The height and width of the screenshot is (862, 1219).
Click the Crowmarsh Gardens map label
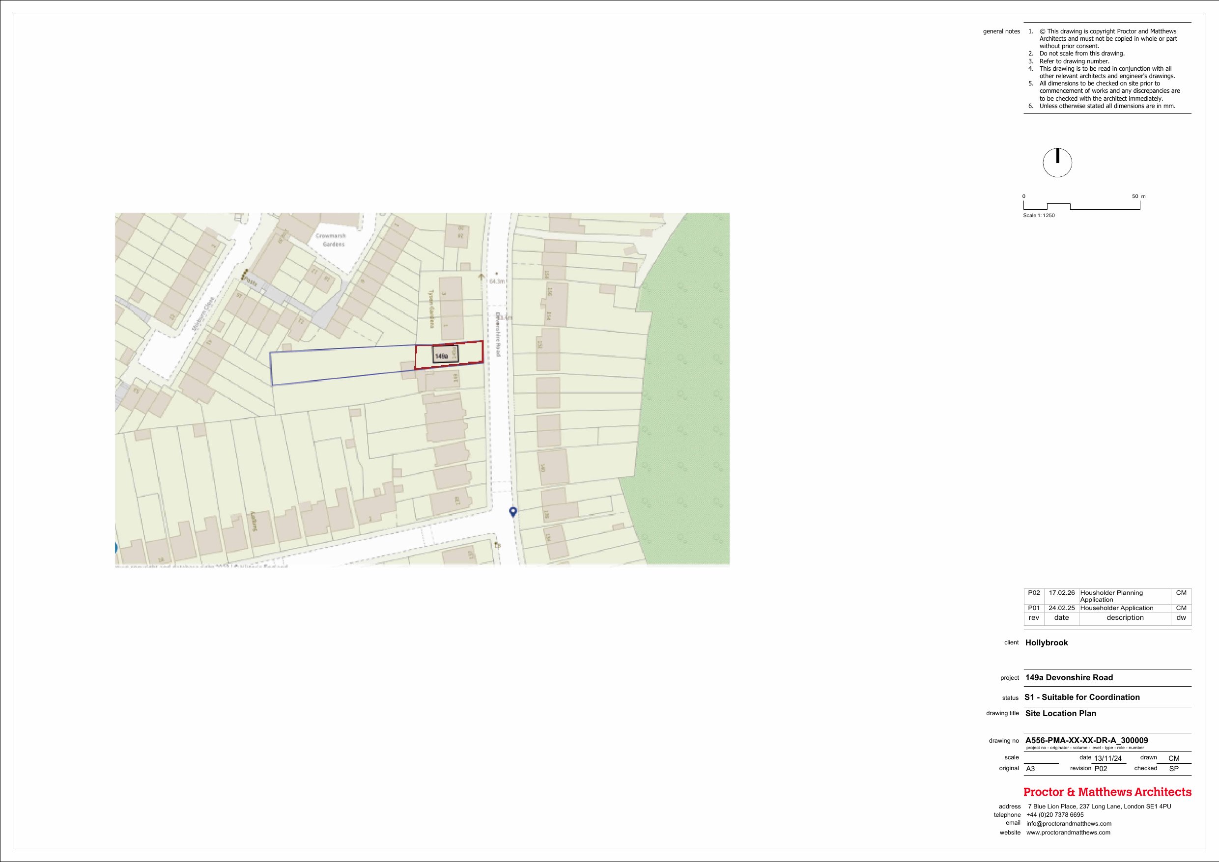(331, 240)
